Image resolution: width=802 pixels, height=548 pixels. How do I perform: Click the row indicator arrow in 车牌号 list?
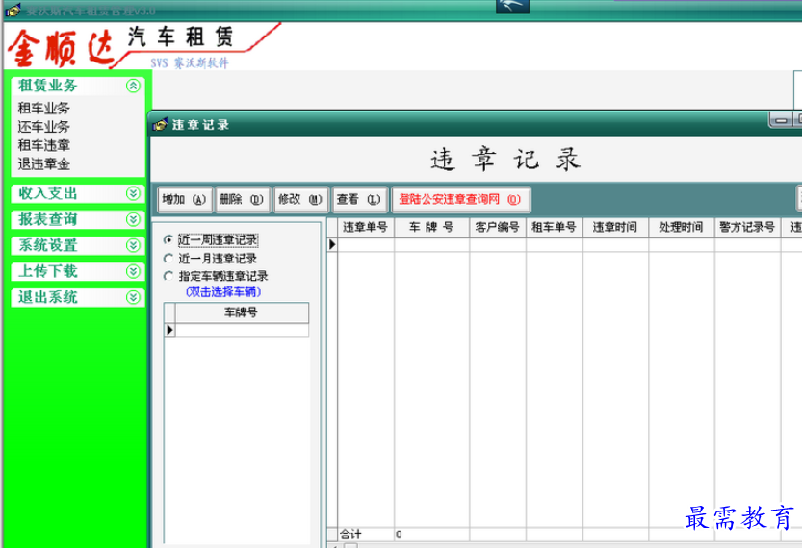[169, 331]
